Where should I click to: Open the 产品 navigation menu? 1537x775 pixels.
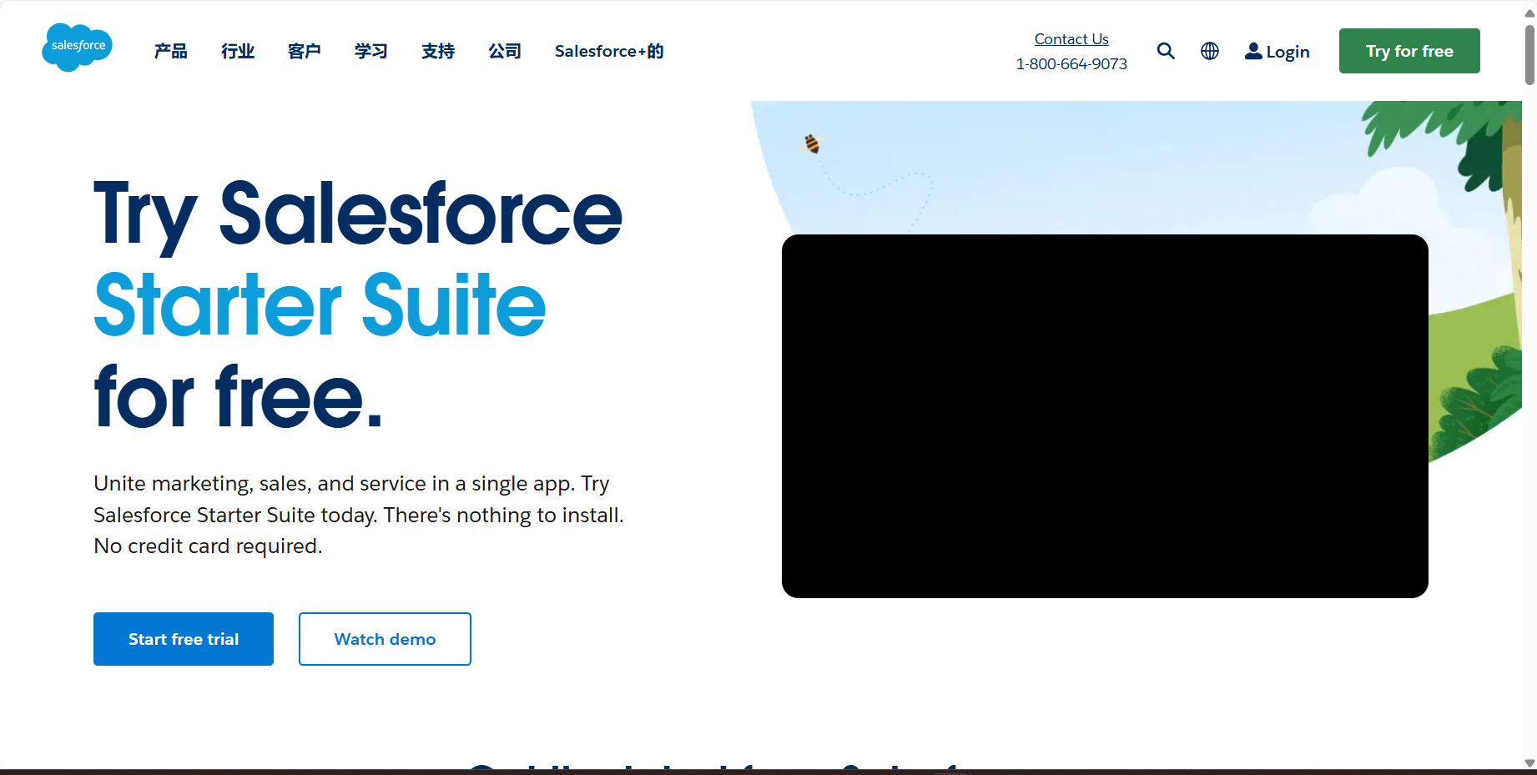170,51
